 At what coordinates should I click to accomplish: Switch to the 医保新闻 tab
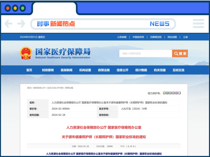point(67,70)
